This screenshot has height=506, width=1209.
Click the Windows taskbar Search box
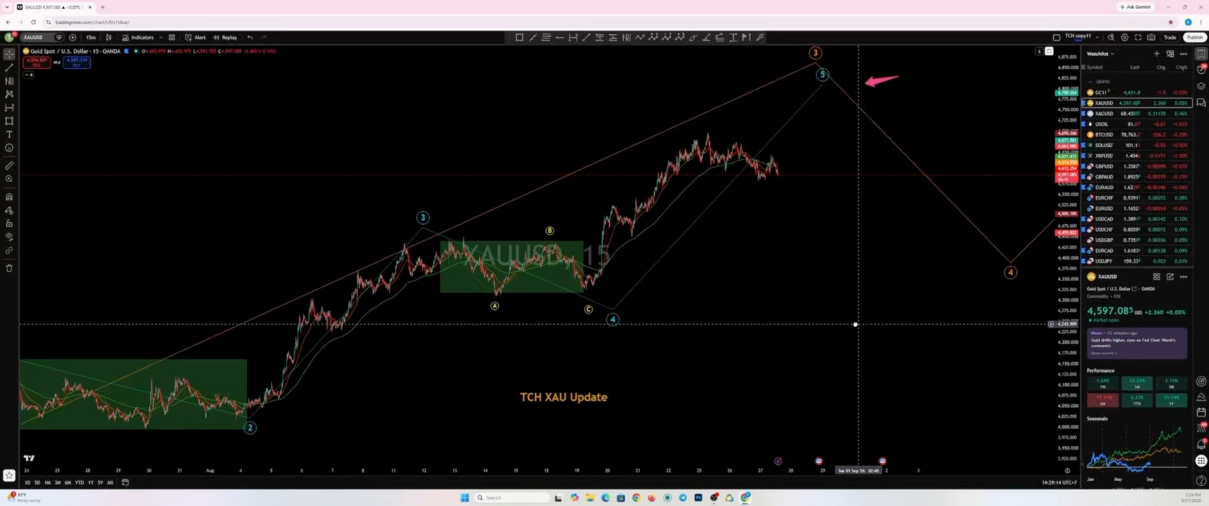point(513,498)
